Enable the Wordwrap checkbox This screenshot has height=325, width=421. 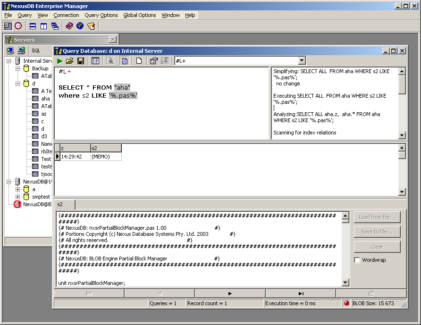point(357,260)
